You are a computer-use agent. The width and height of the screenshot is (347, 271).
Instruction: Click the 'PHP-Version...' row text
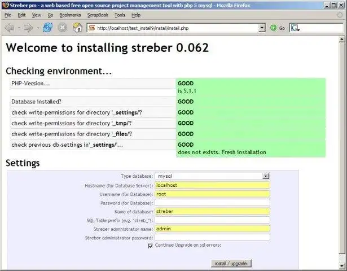coord(30,84)
